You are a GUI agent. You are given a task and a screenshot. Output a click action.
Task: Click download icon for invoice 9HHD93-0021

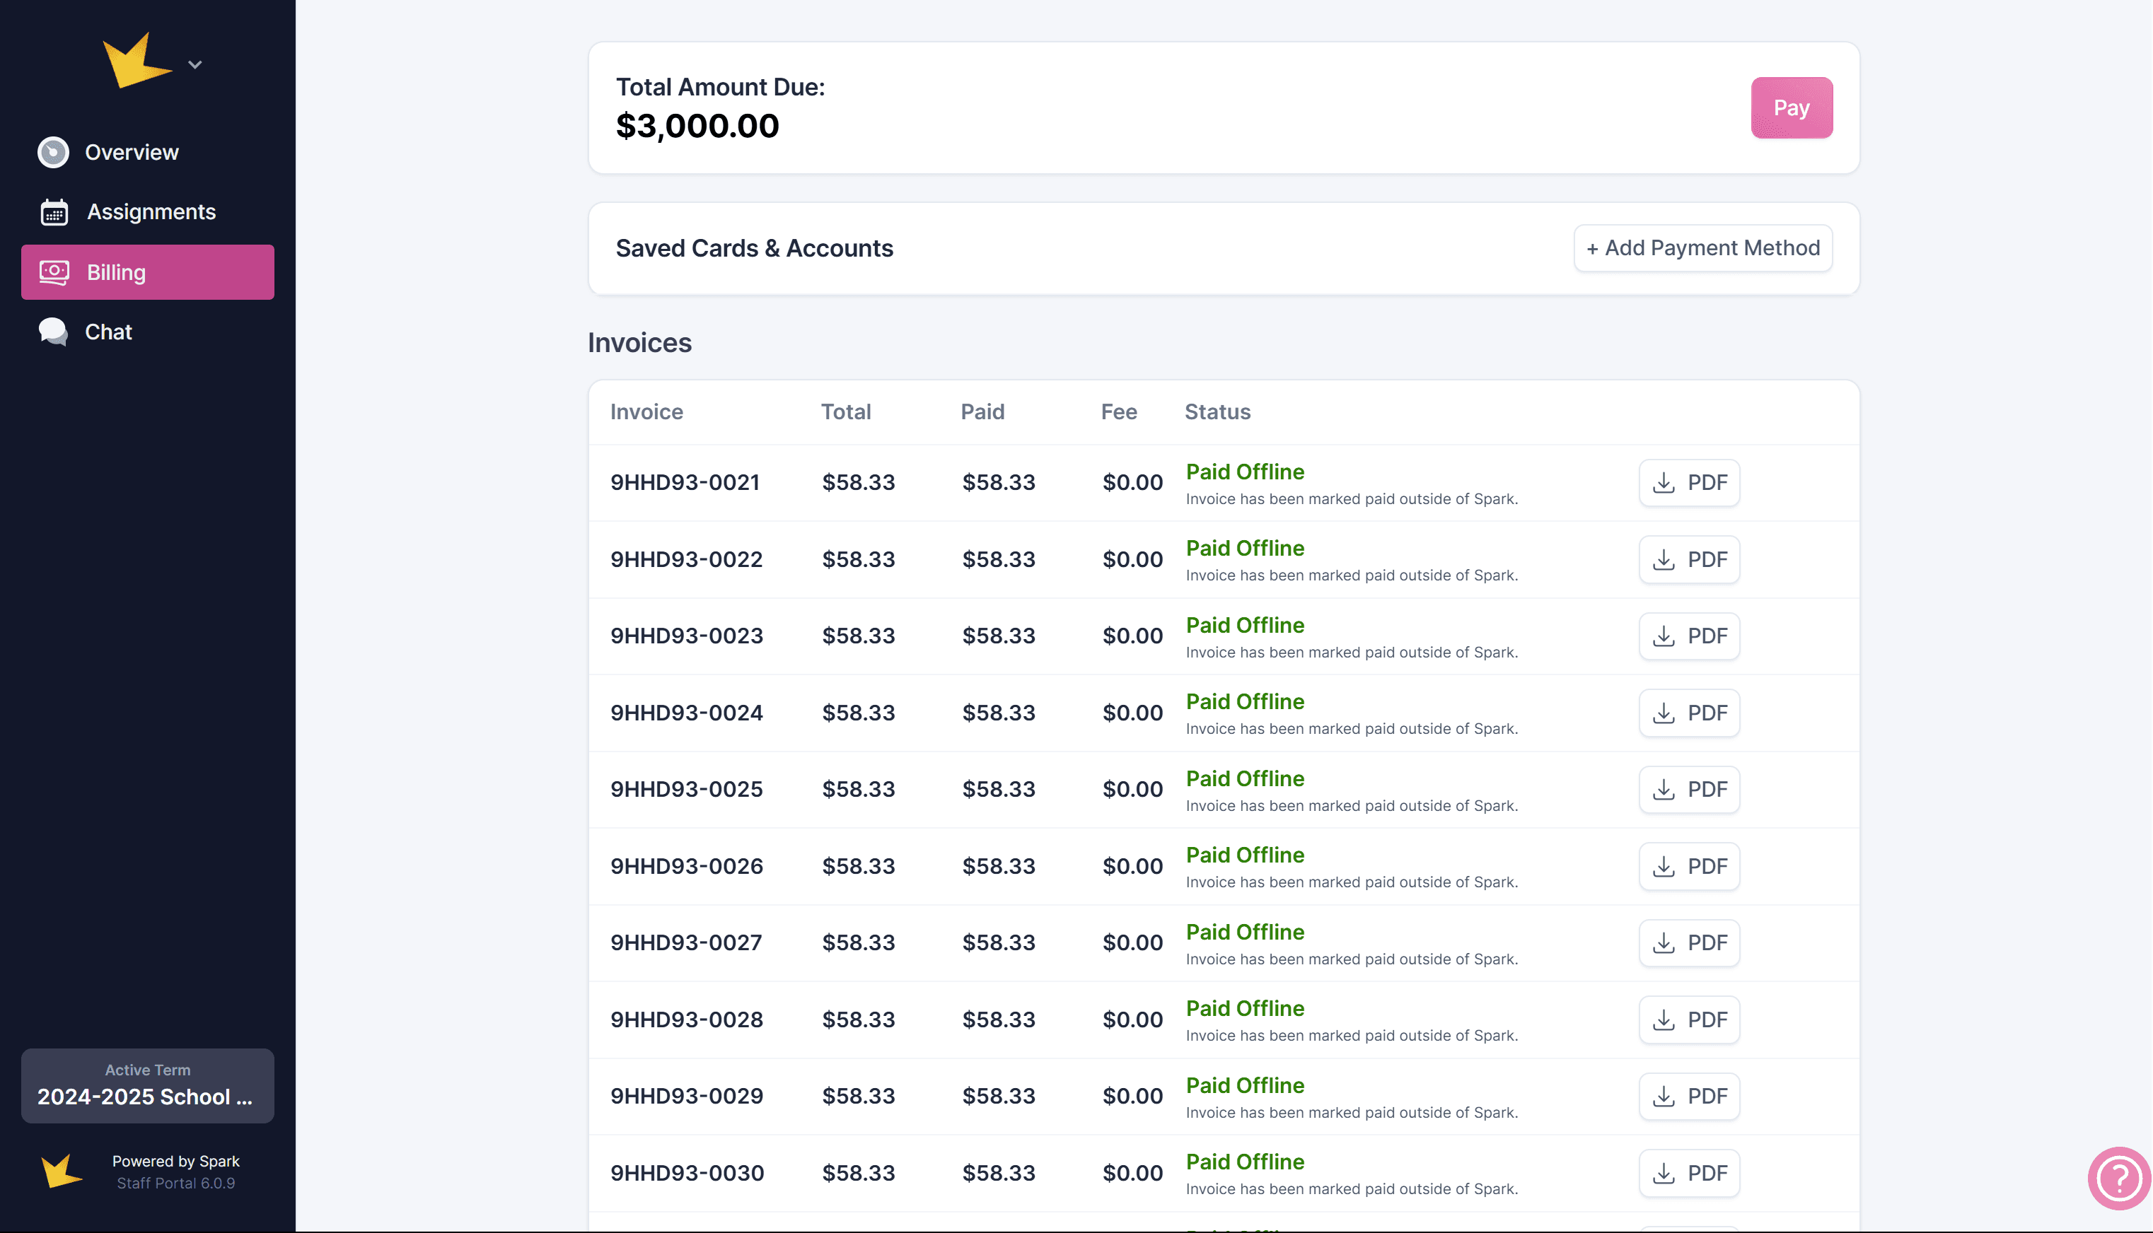(1664, 483)
